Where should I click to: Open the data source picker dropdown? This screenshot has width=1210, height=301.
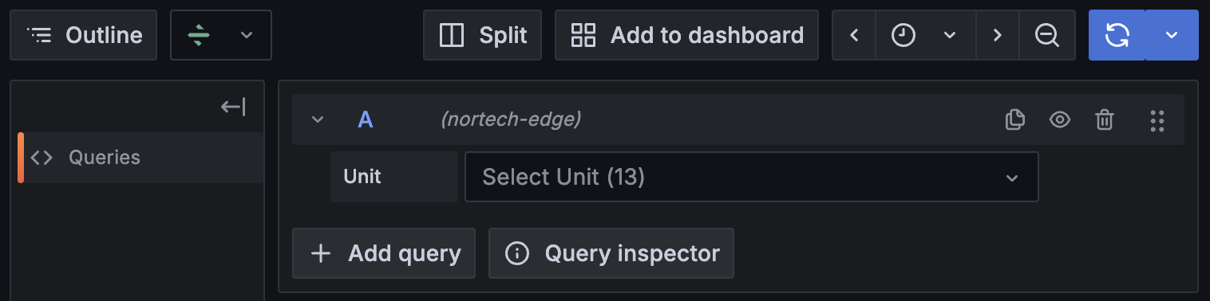tap(221, 35)
